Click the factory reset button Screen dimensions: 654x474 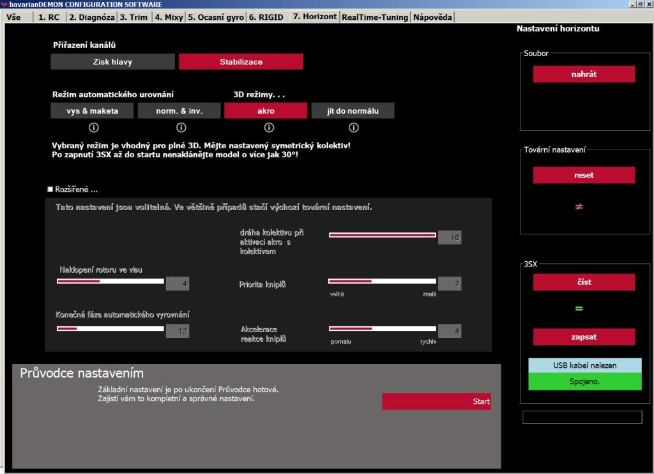click(x=584, y=175)
